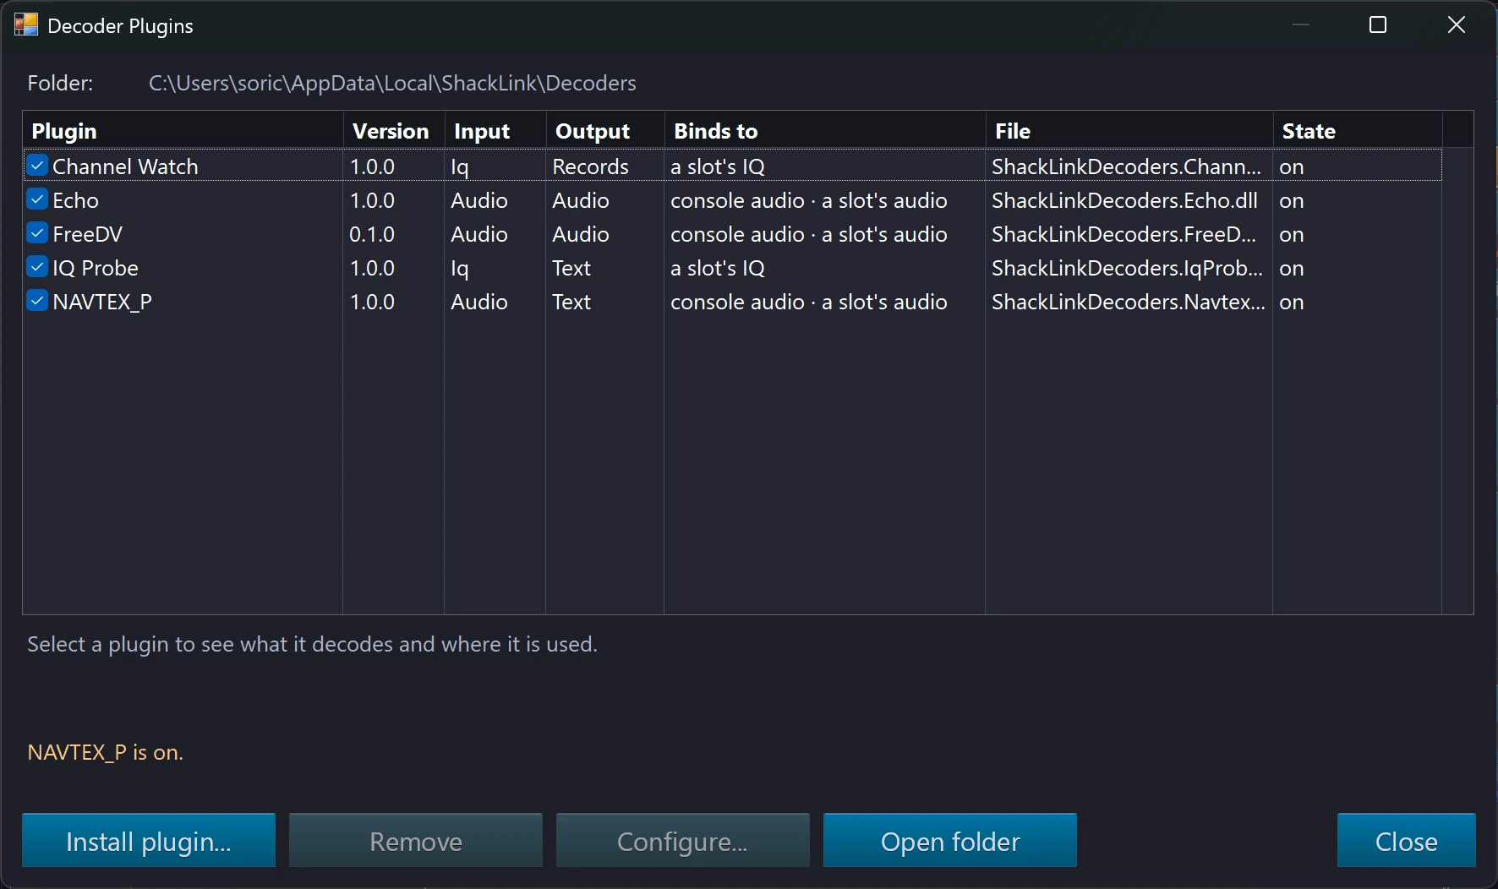Screen dimensions: 1498x889
Task: Click the ShackLinkDecoders.Chann... file cell
Action: point(1126,166)
